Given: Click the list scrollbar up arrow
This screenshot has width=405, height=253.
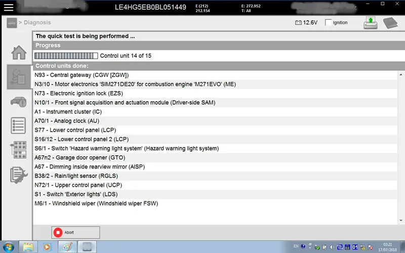Looking at the screenshot, I should click(x=401, y=74).
